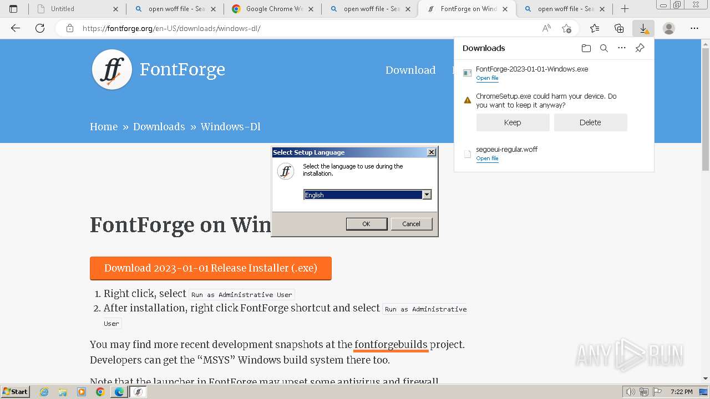Viewport: 710px width, 399px height.
Task: Toggle the Downloads toolbar button
Action: point(643,28)
